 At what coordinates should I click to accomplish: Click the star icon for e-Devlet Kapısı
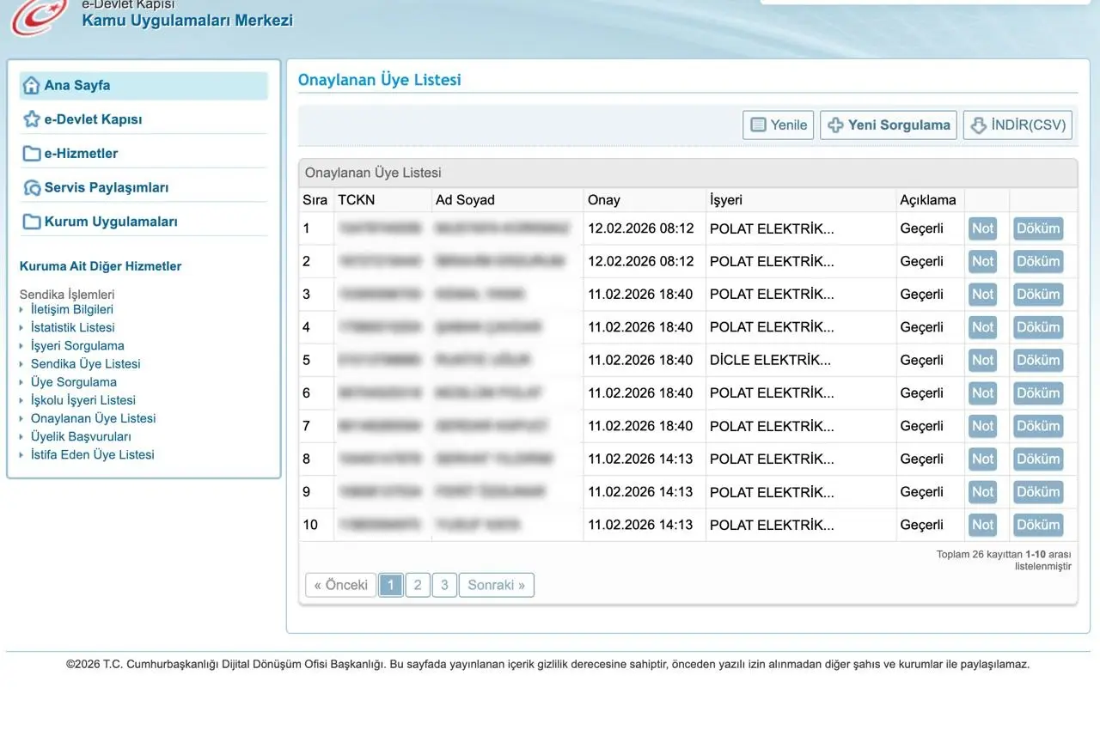[x=32, y=119]
